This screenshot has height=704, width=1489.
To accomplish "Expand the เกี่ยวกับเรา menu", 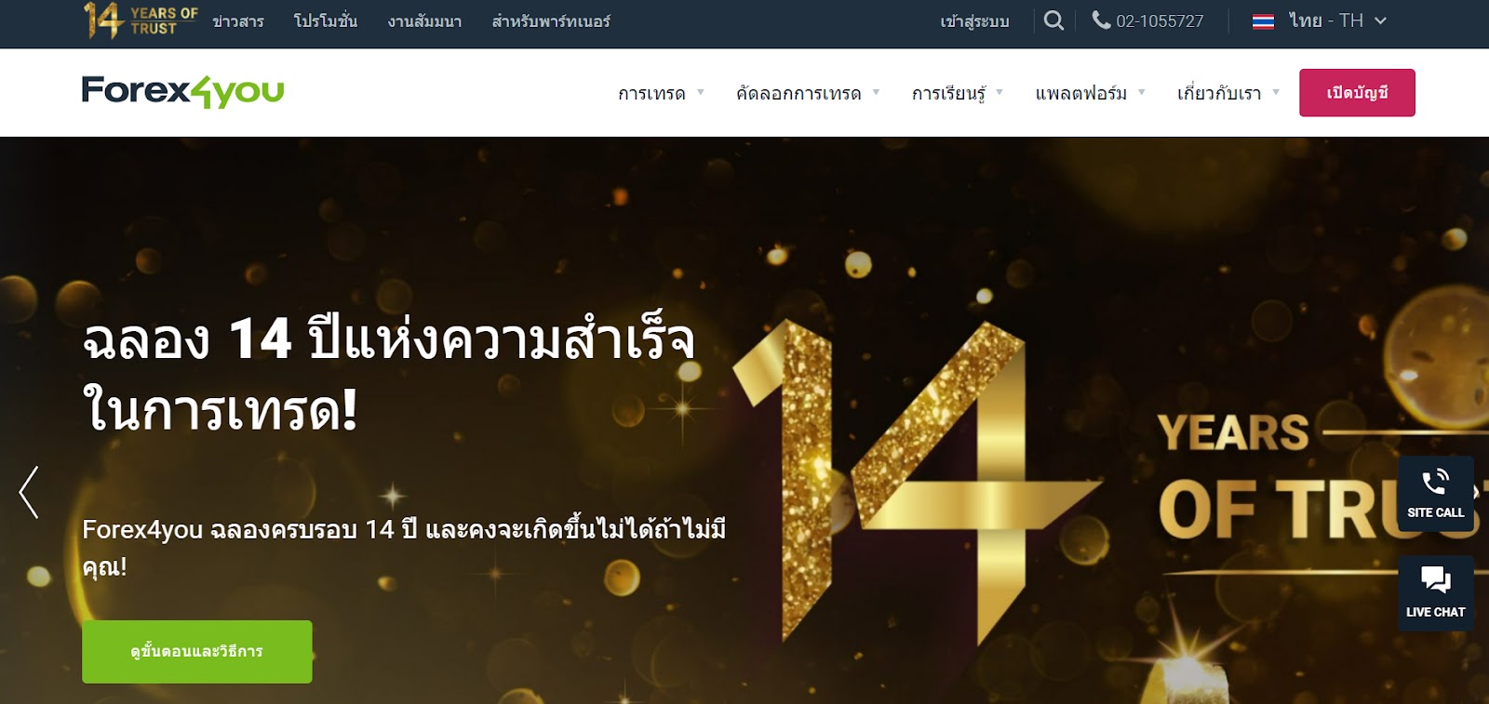I will point(1227,93).
